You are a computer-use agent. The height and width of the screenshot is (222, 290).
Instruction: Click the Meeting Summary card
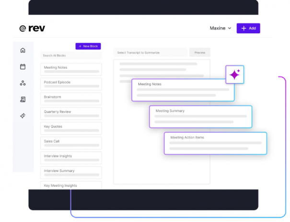(201, 116)
